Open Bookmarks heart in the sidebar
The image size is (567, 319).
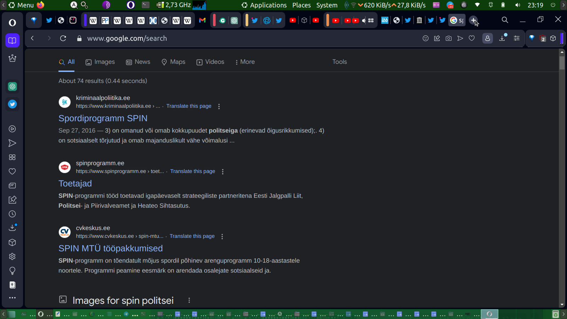coord(12,172)
